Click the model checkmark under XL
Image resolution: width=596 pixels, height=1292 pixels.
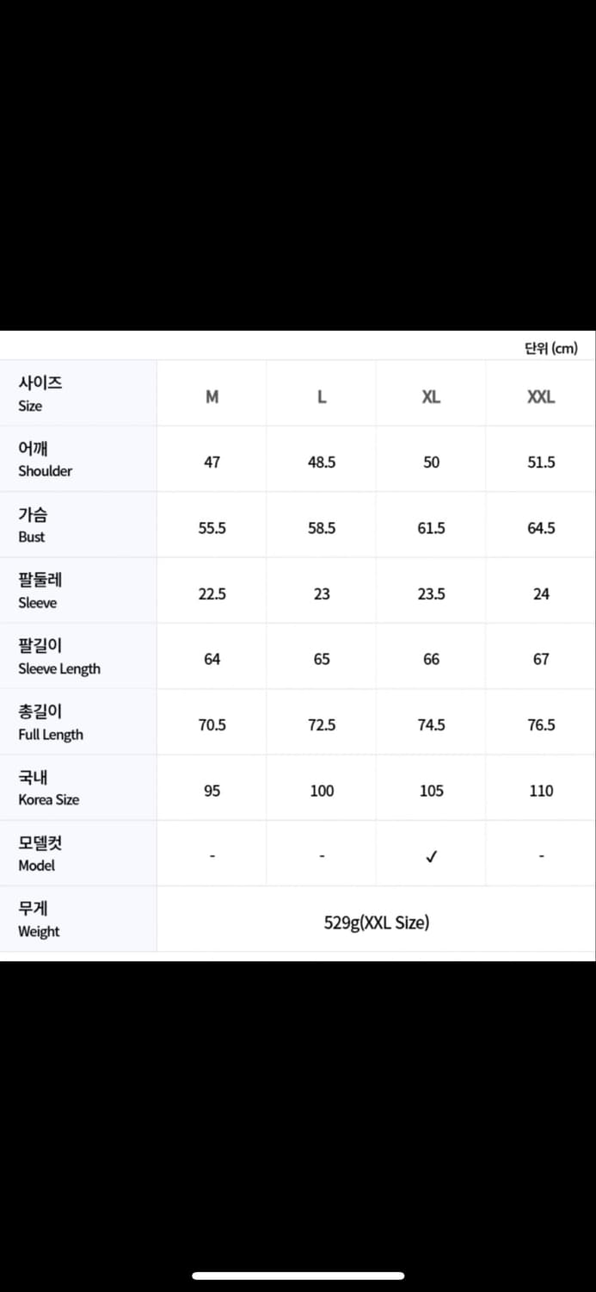432,856
